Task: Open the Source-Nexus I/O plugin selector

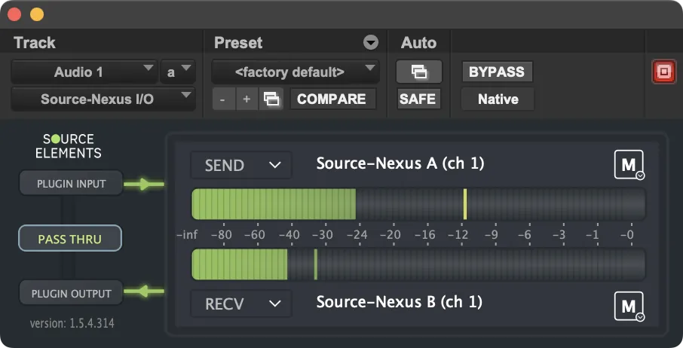Action: [x=103, y=99]
